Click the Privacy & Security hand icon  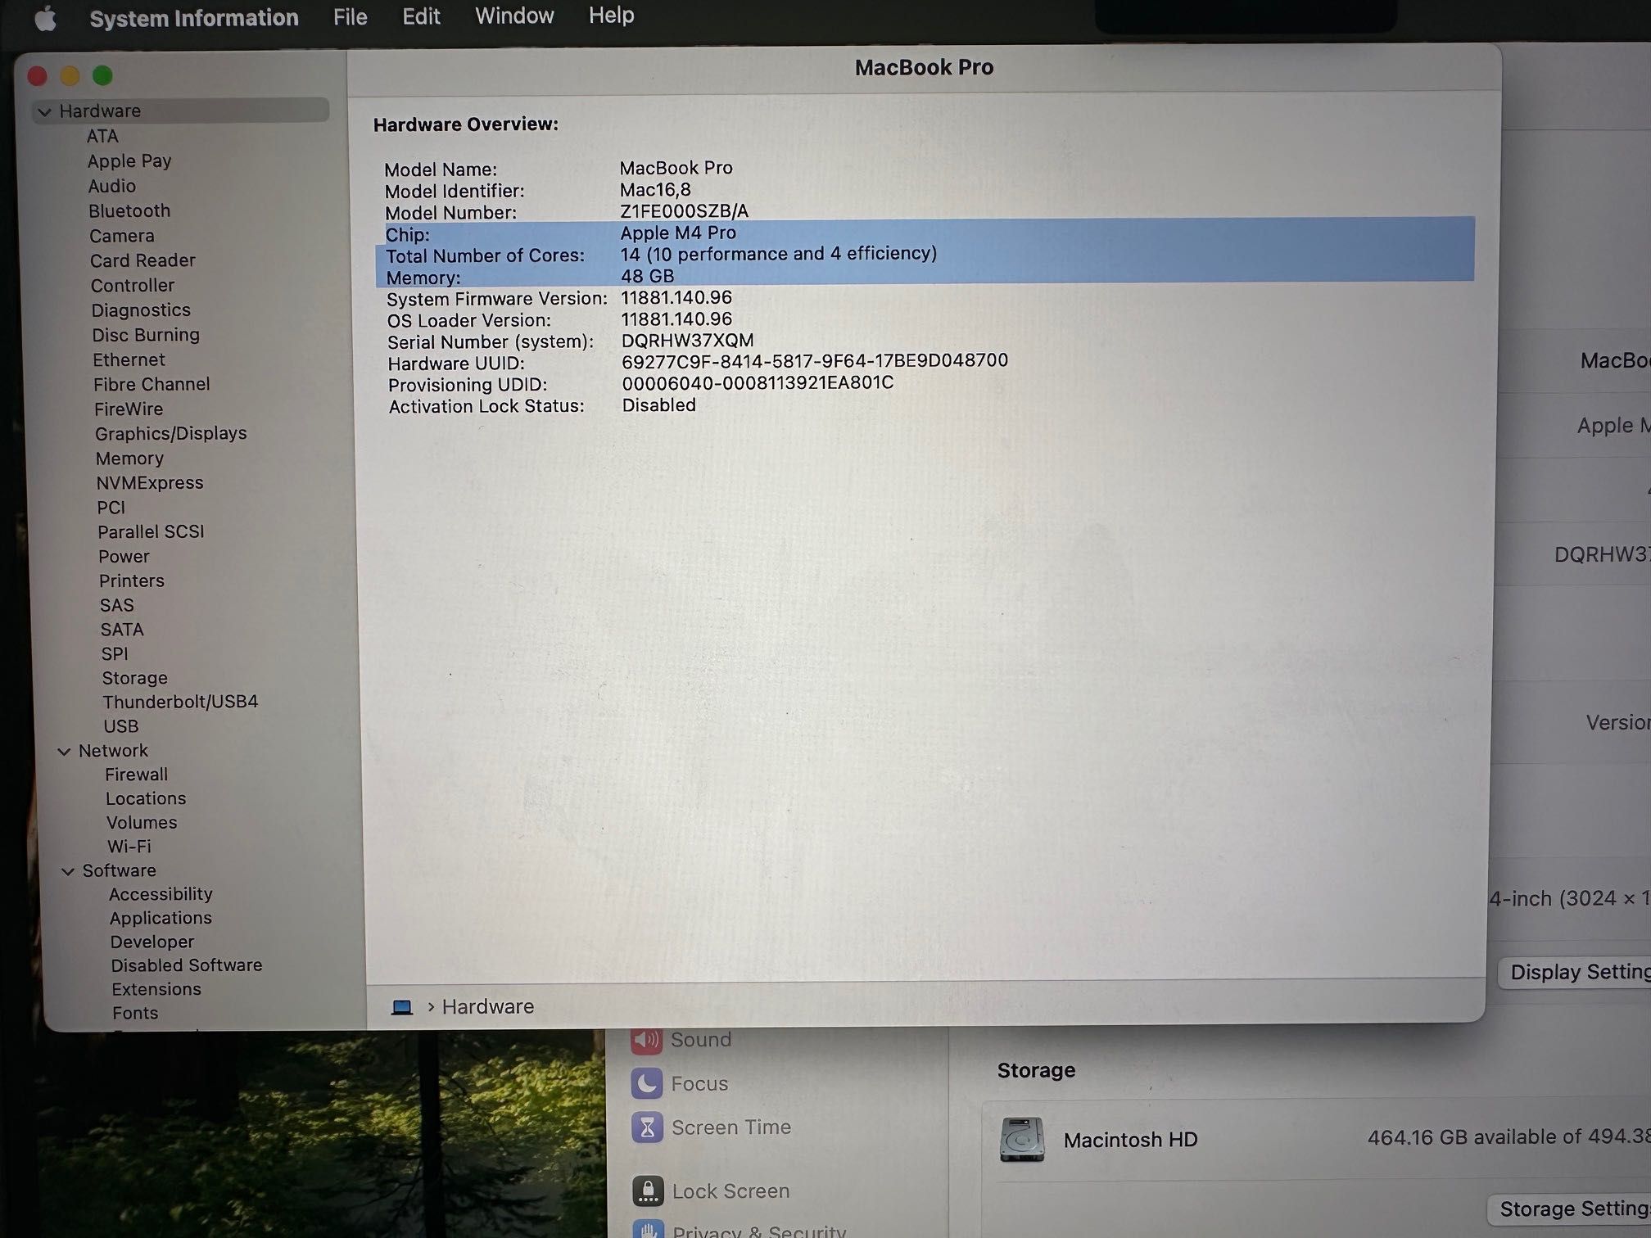click(x=648, y=1230)
